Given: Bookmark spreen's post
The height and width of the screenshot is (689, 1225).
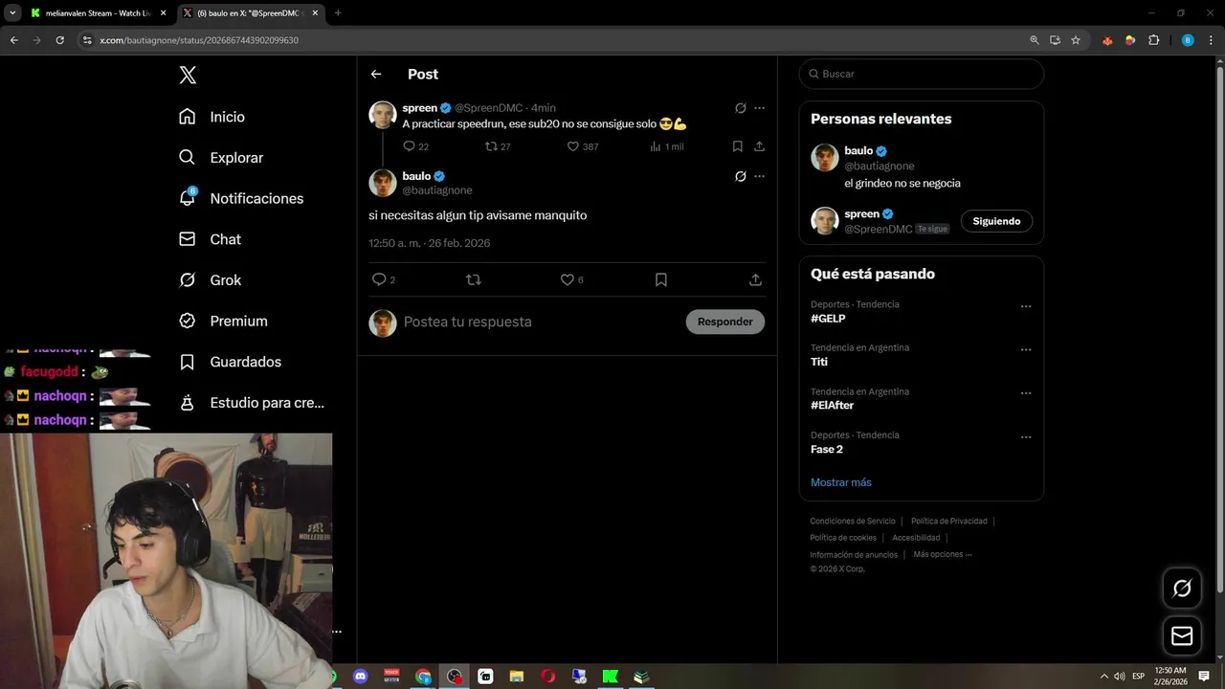Looking at the screenshot, I should point(737,146).
